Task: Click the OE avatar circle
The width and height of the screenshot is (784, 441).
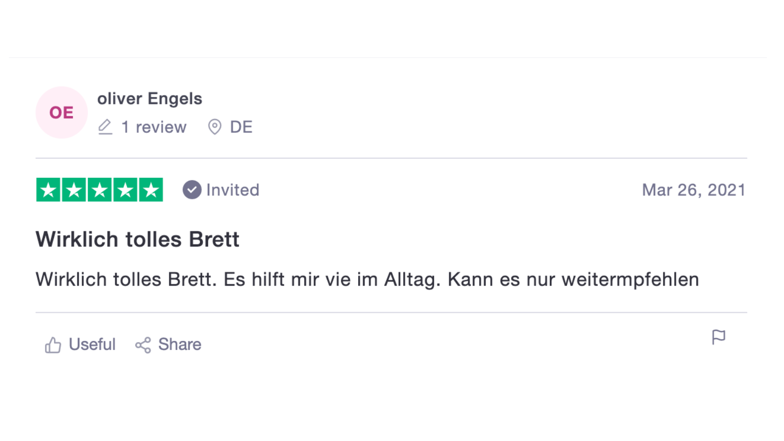Action: pyautogui.click(x=62, y=113)
